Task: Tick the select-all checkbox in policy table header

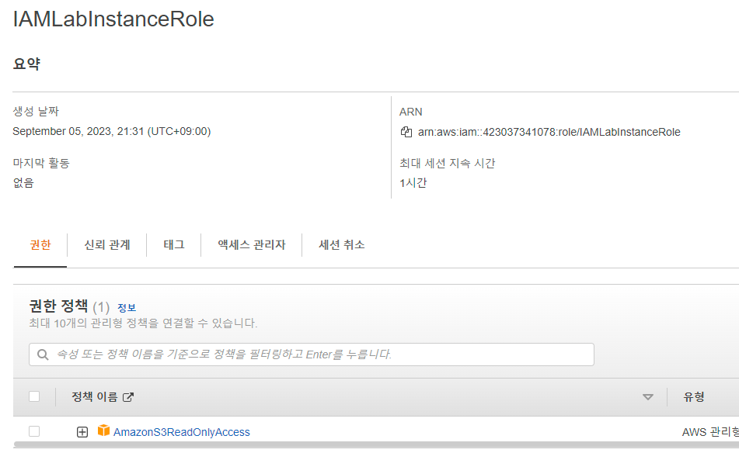Action: pos(34,396)
